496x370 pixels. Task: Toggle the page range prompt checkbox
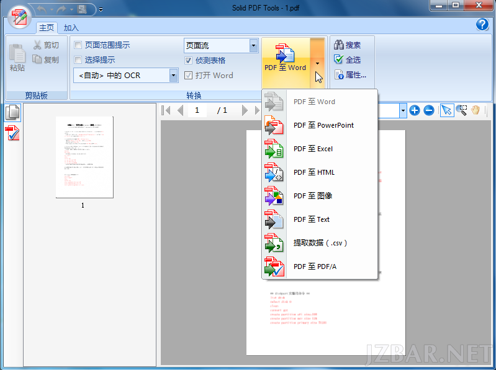tap(78, 45)
